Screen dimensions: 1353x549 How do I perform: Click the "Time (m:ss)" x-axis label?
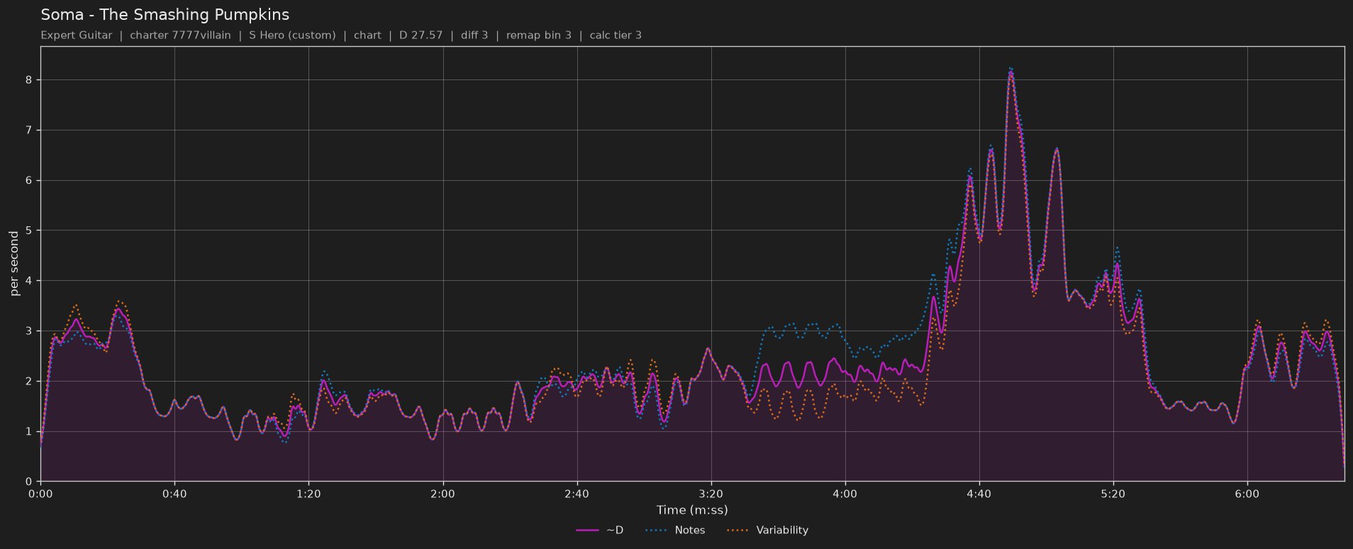click(692, 509)
